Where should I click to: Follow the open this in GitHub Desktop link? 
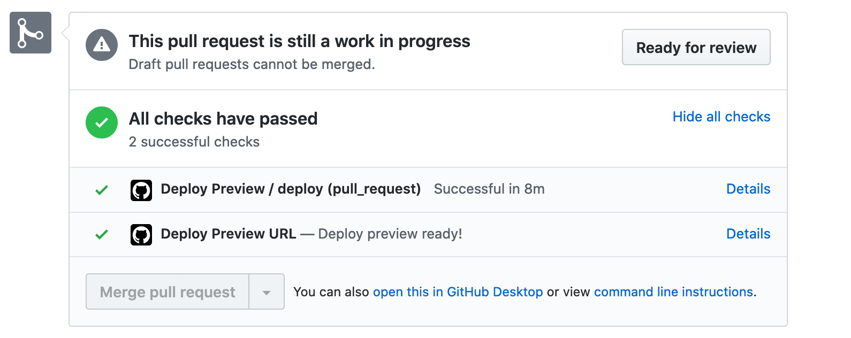pyautogui.click(x=458, y=292)
